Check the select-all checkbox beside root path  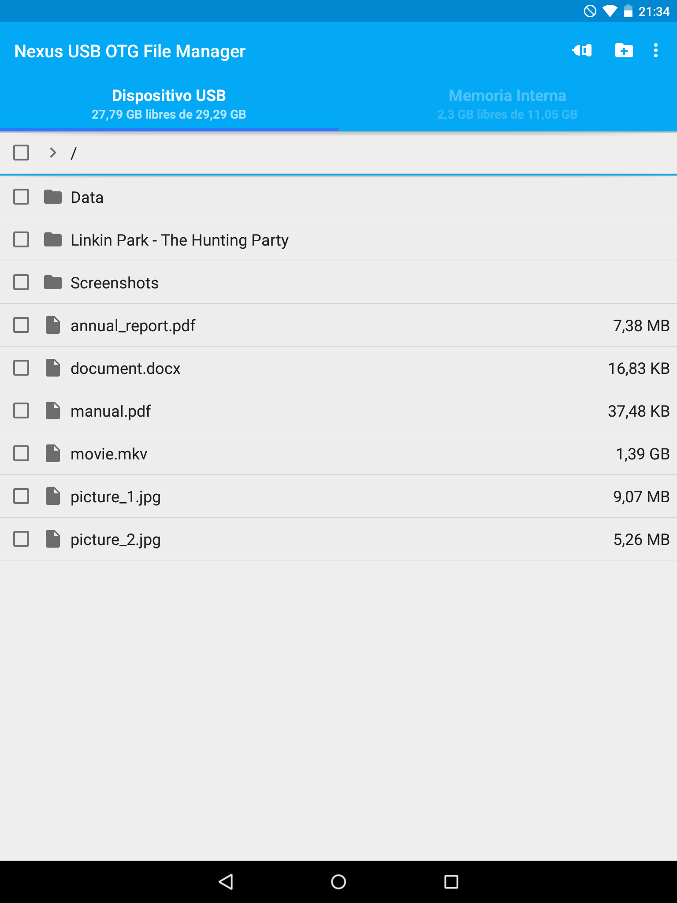(x=21, y=153)
